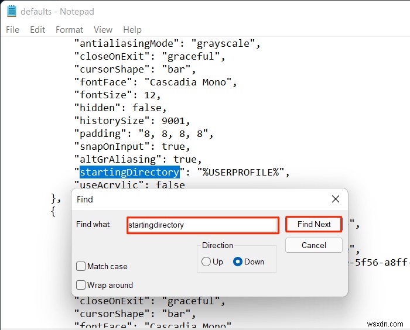Click the "fontSize": 12 line
This screenshot has height=330, width=410.
click(117, 95)
